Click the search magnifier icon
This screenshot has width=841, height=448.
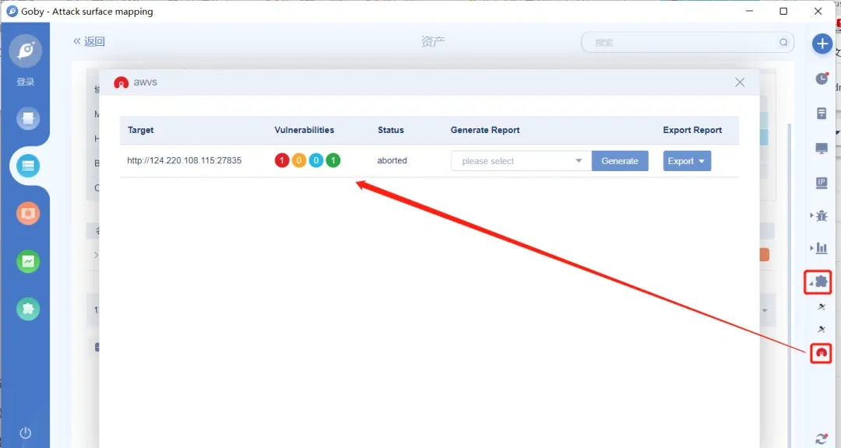(783, 42)
